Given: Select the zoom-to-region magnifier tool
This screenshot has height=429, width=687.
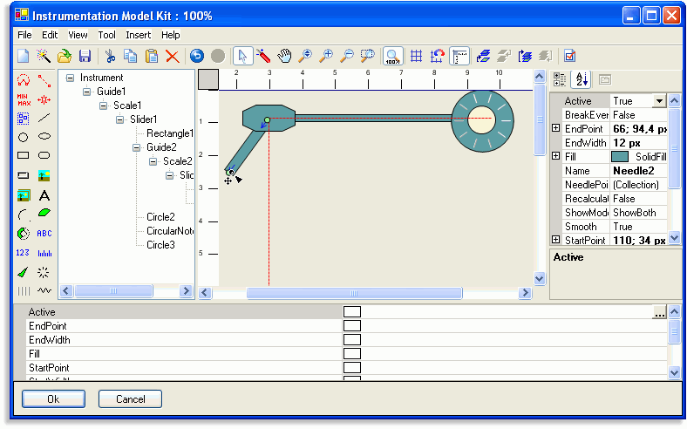Looking at the screenshot, I should coord(368,56).
